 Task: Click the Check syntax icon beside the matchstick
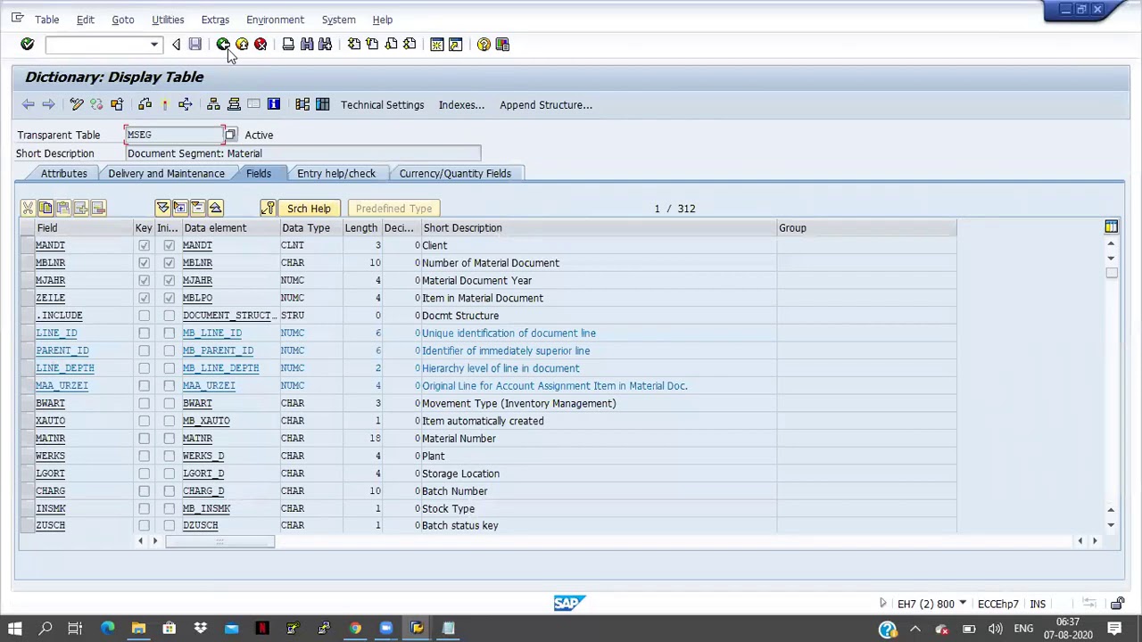[145, 105]
